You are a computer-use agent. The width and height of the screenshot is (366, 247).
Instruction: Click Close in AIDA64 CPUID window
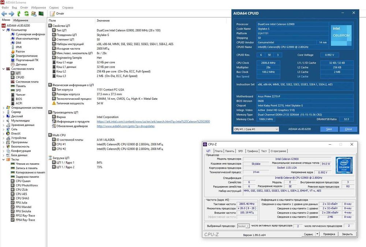click(348, 129)
